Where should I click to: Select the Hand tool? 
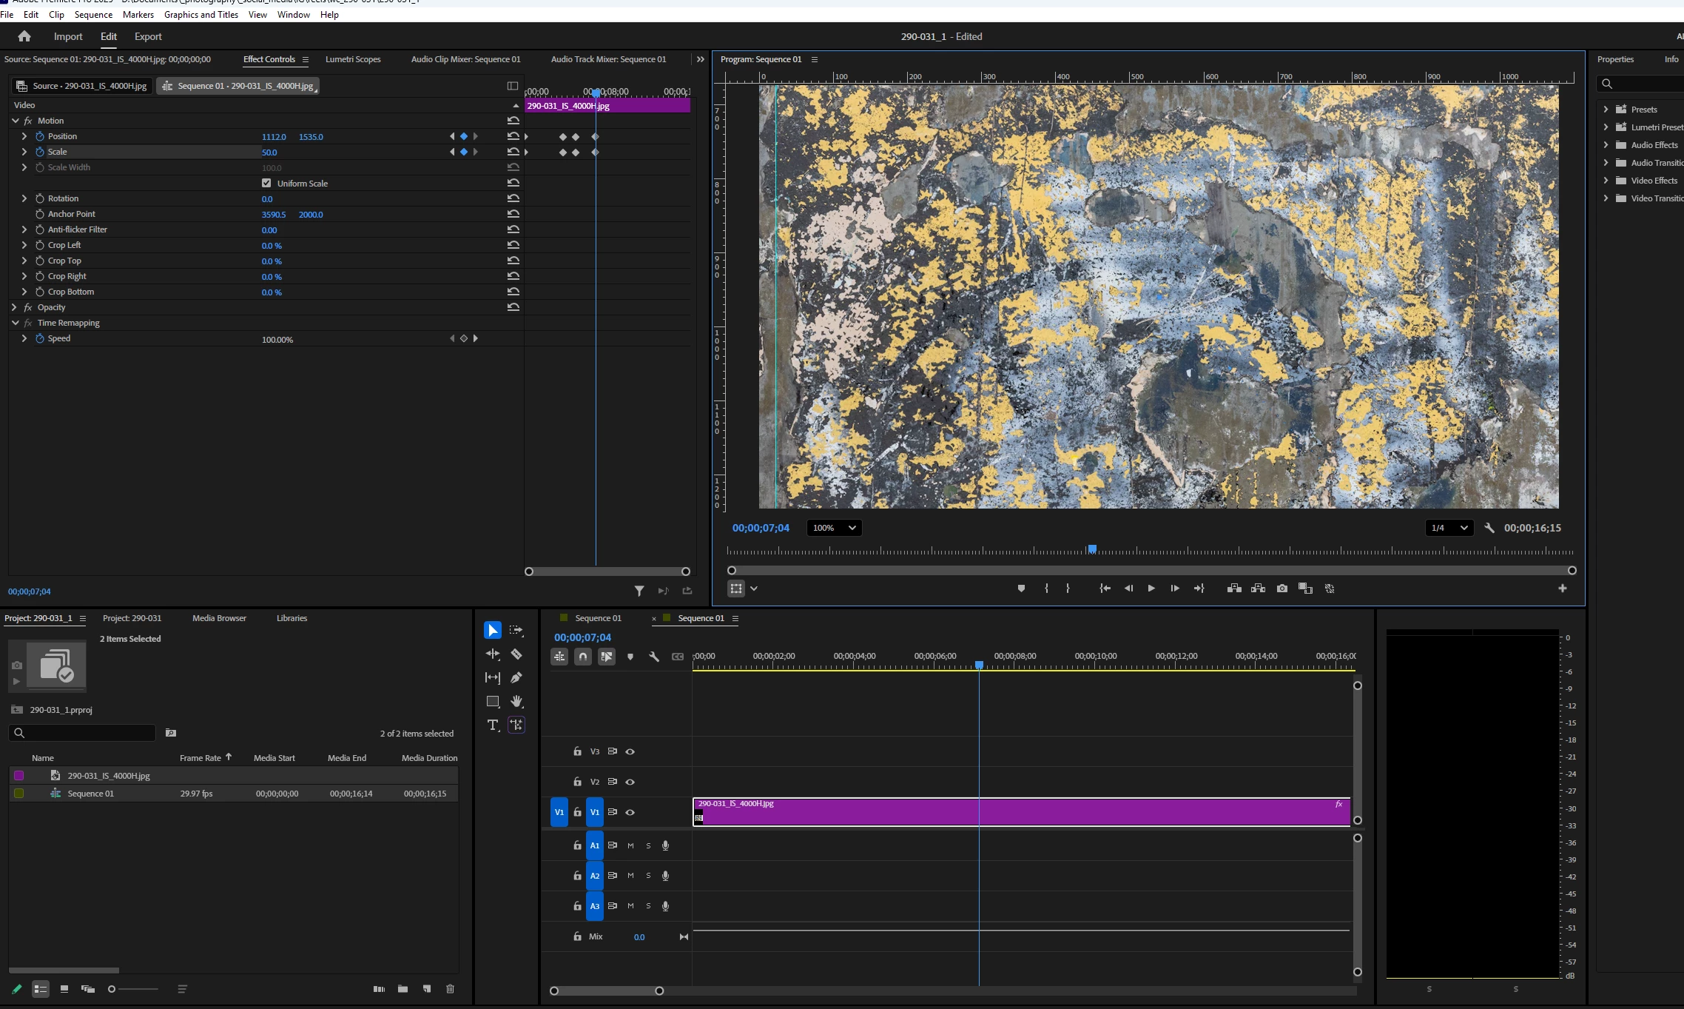point(516,701)
